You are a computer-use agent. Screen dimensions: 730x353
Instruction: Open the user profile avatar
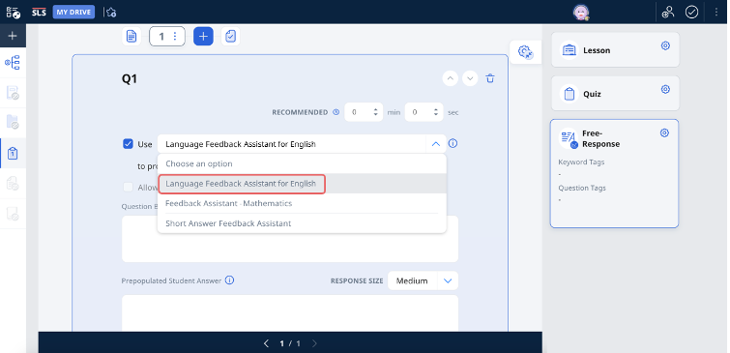click(x=581, y=13)
